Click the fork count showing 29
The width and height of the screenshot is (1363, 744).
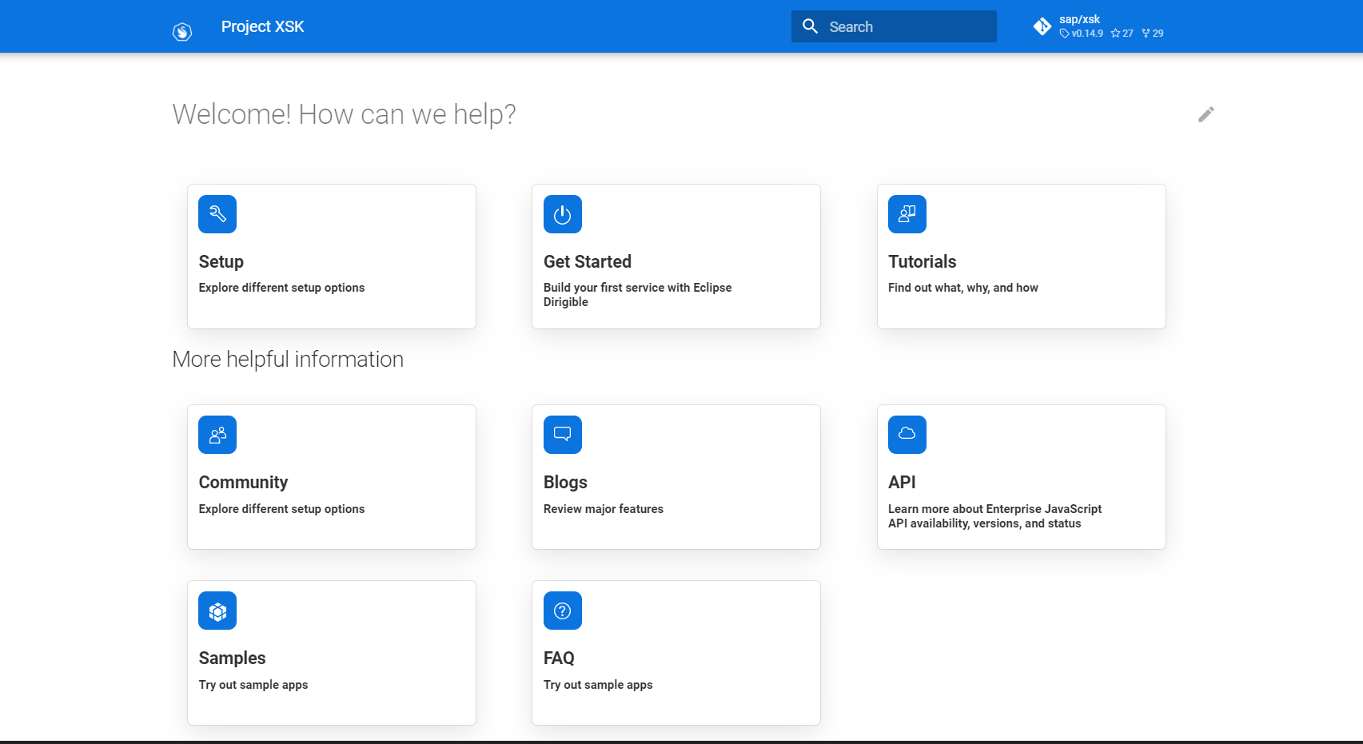[1152, 34]
